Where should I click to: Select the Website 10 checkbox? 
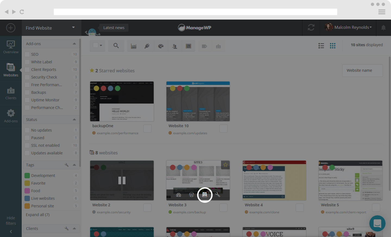[x=223, y=129]
